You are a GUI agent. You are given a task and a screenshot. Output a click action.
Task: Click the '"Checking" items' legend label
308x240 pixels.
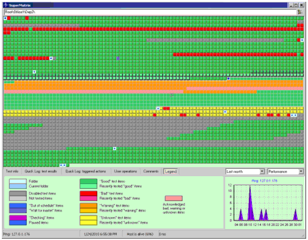(41, 218)
